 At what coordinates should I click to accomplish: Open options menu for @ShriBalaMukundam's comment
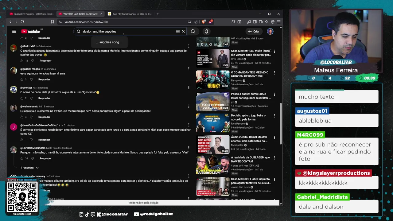coord(189,148)
